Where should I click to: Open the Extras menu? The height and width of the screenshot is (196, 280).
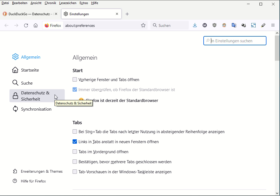point(84,3)
